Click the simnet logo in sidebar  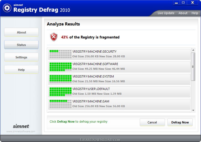click(x=21, y=126)
